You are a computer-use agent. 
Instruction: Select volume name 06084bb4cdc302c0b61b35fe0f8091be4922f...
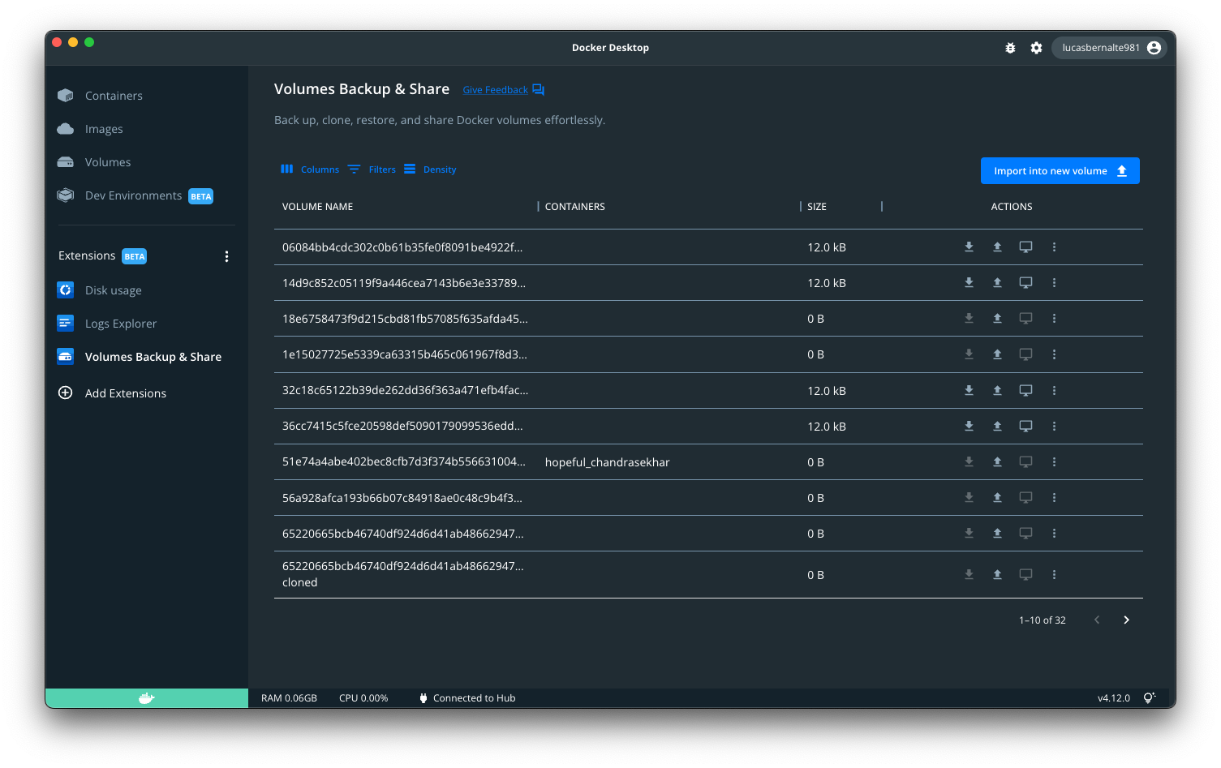click(x=402, y=247)
